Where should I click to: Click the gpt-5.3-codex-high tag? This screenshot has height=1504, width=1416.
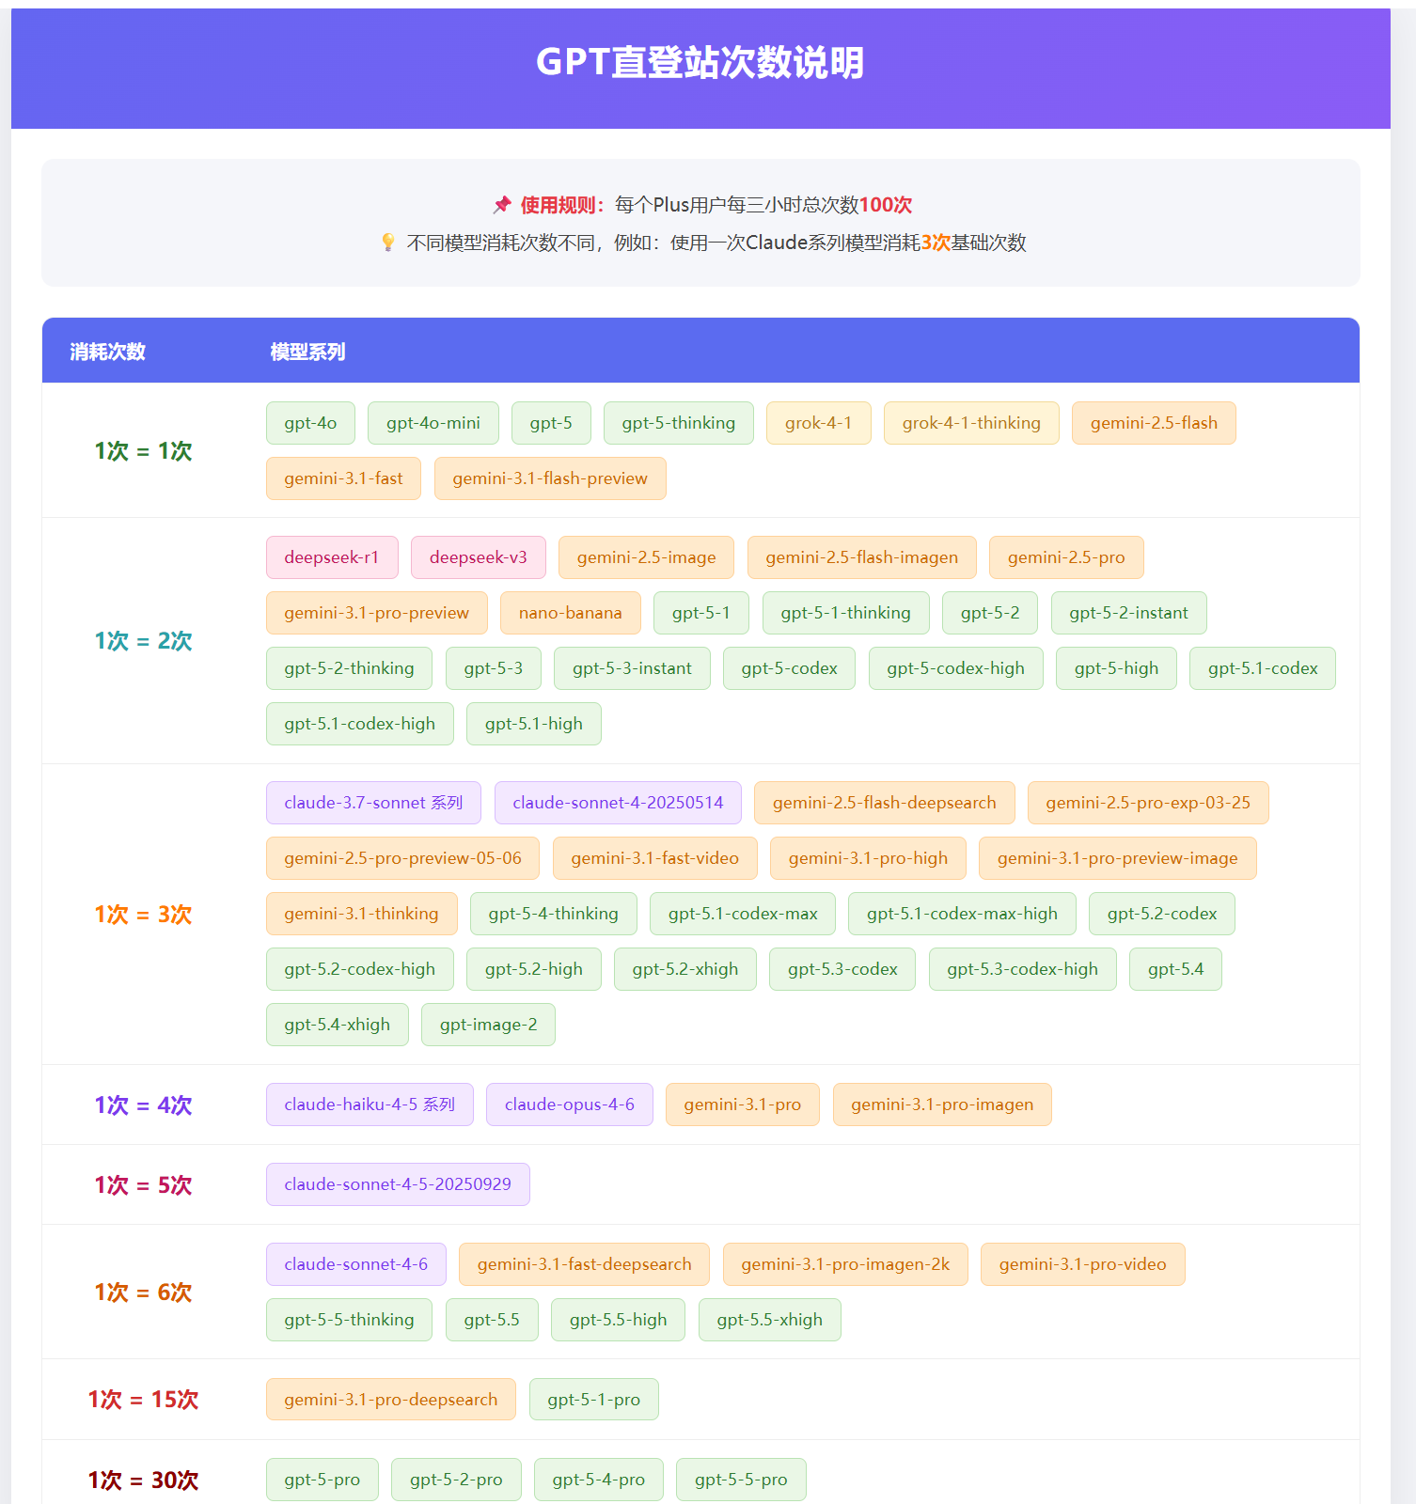click(1023, 969)
